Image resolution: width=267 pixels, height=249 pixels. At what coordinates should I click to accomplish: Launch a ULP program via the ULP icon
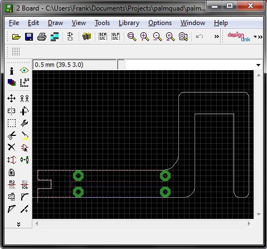pos(115,36)
